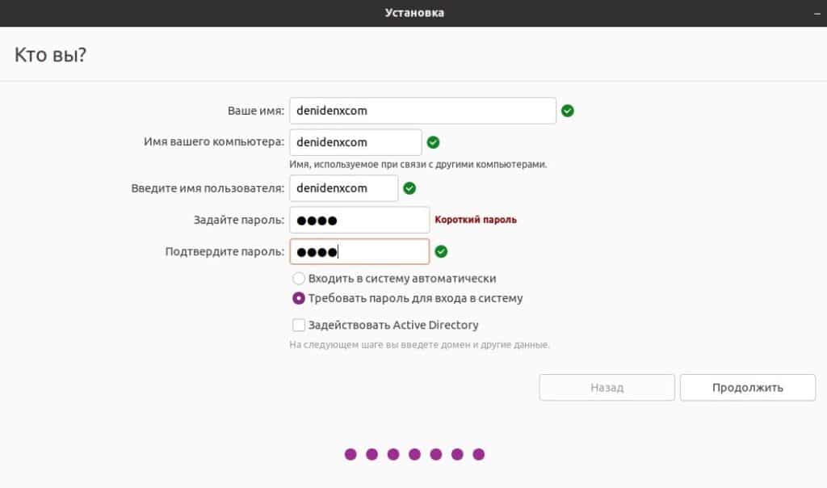
Task: Click the last purple progress dot
Action: point(478,454)
